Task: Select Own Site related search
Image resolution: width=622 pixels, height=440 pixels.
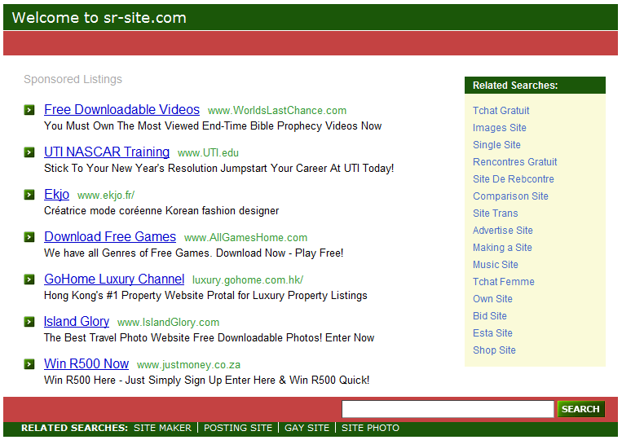Action: pyautogui.click(x=492, y=298)
